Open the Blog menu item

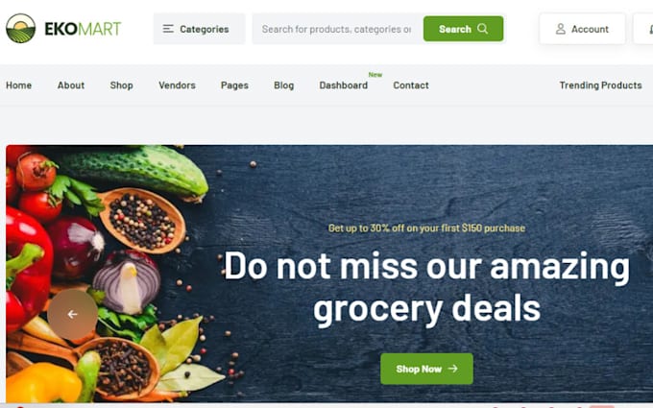tap(283, 85)
